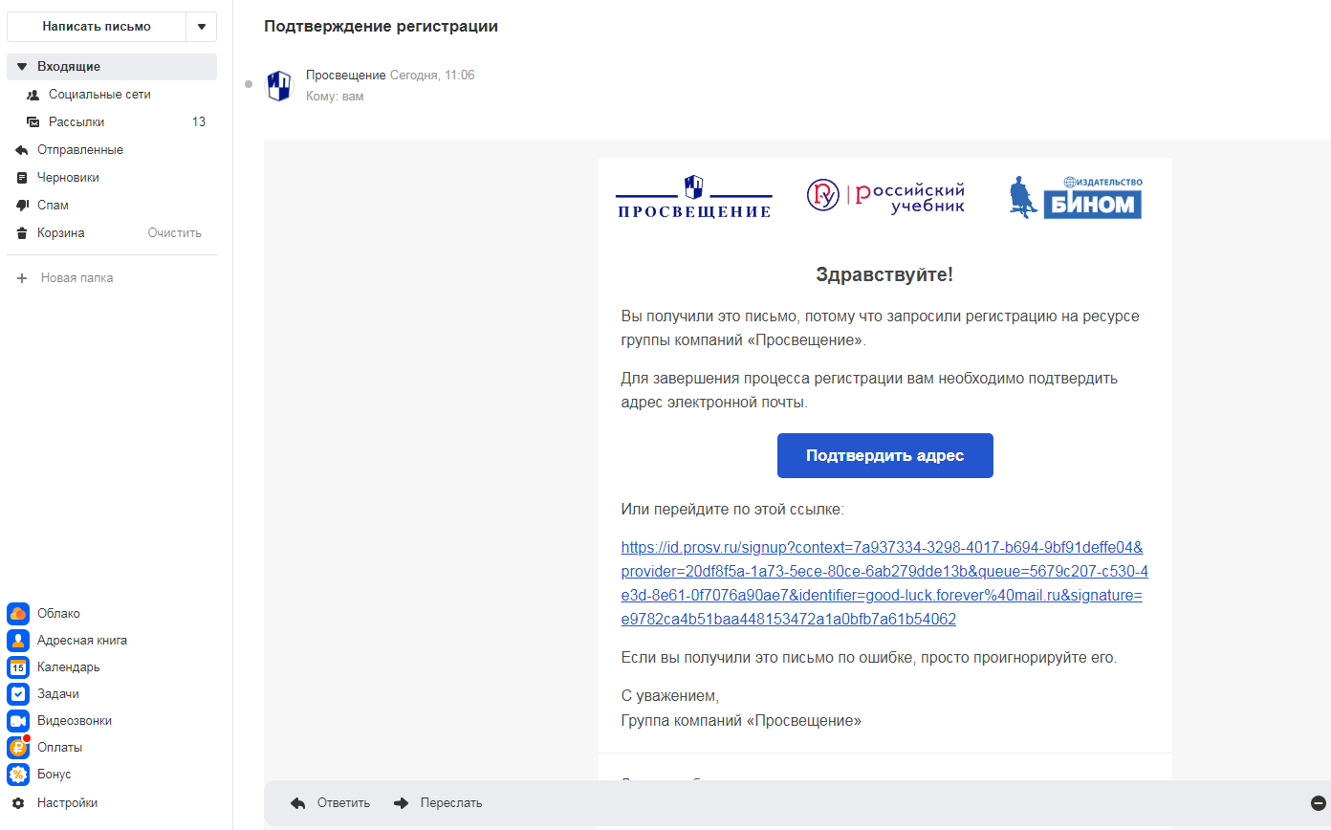Launch Видеозвонки video calls icon
Image resolution: width=1331 pixels, height=830 pixels.
coord(18,721)
